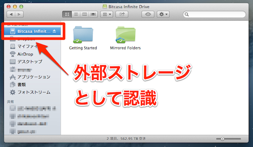
Task: Open the Action gear menu
Action: (x=163, y=14)
